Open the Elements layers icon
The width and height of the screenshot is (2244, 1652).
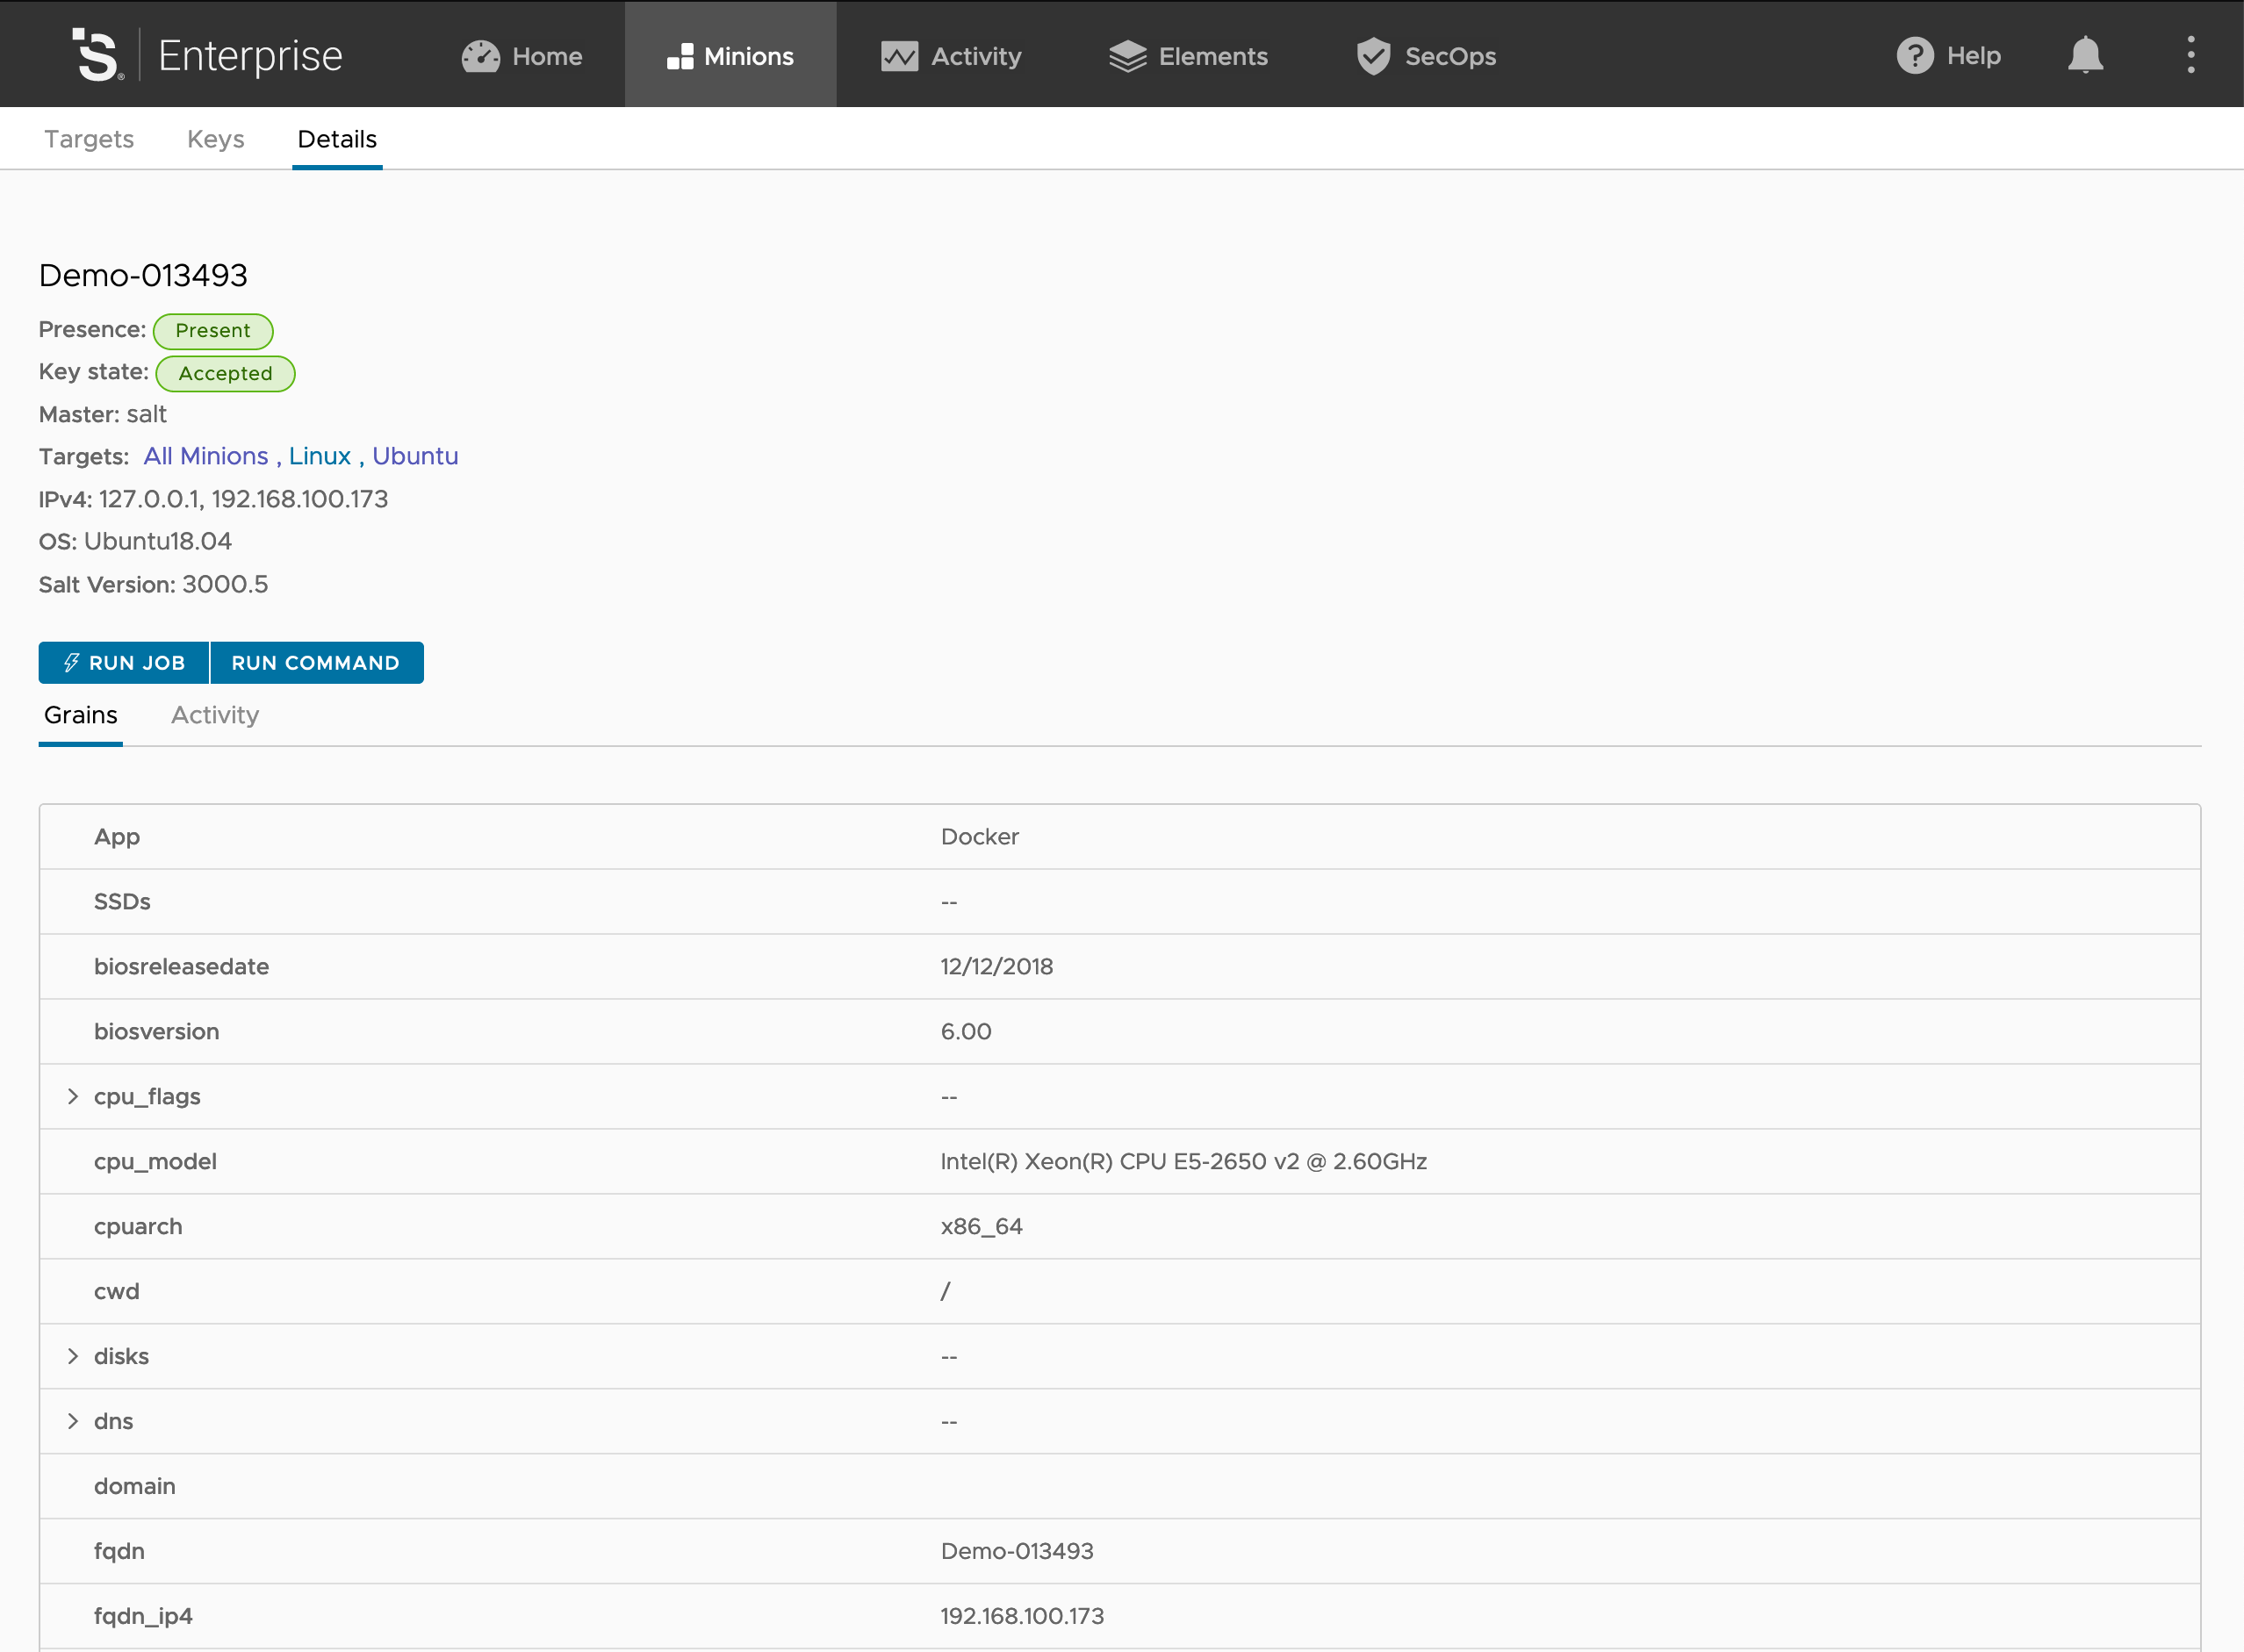coord(1127,56)
